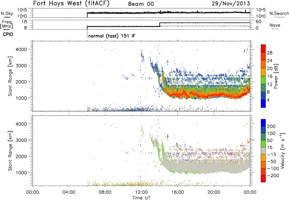Click the blue top of velocity colorbar

263,123
